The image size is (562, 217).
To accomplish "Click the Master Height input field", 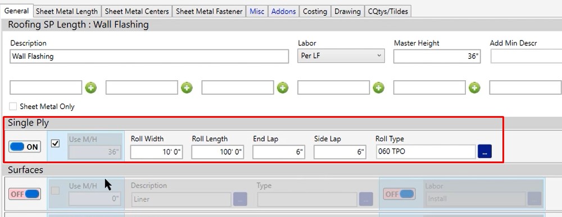I will coord(437,57).
